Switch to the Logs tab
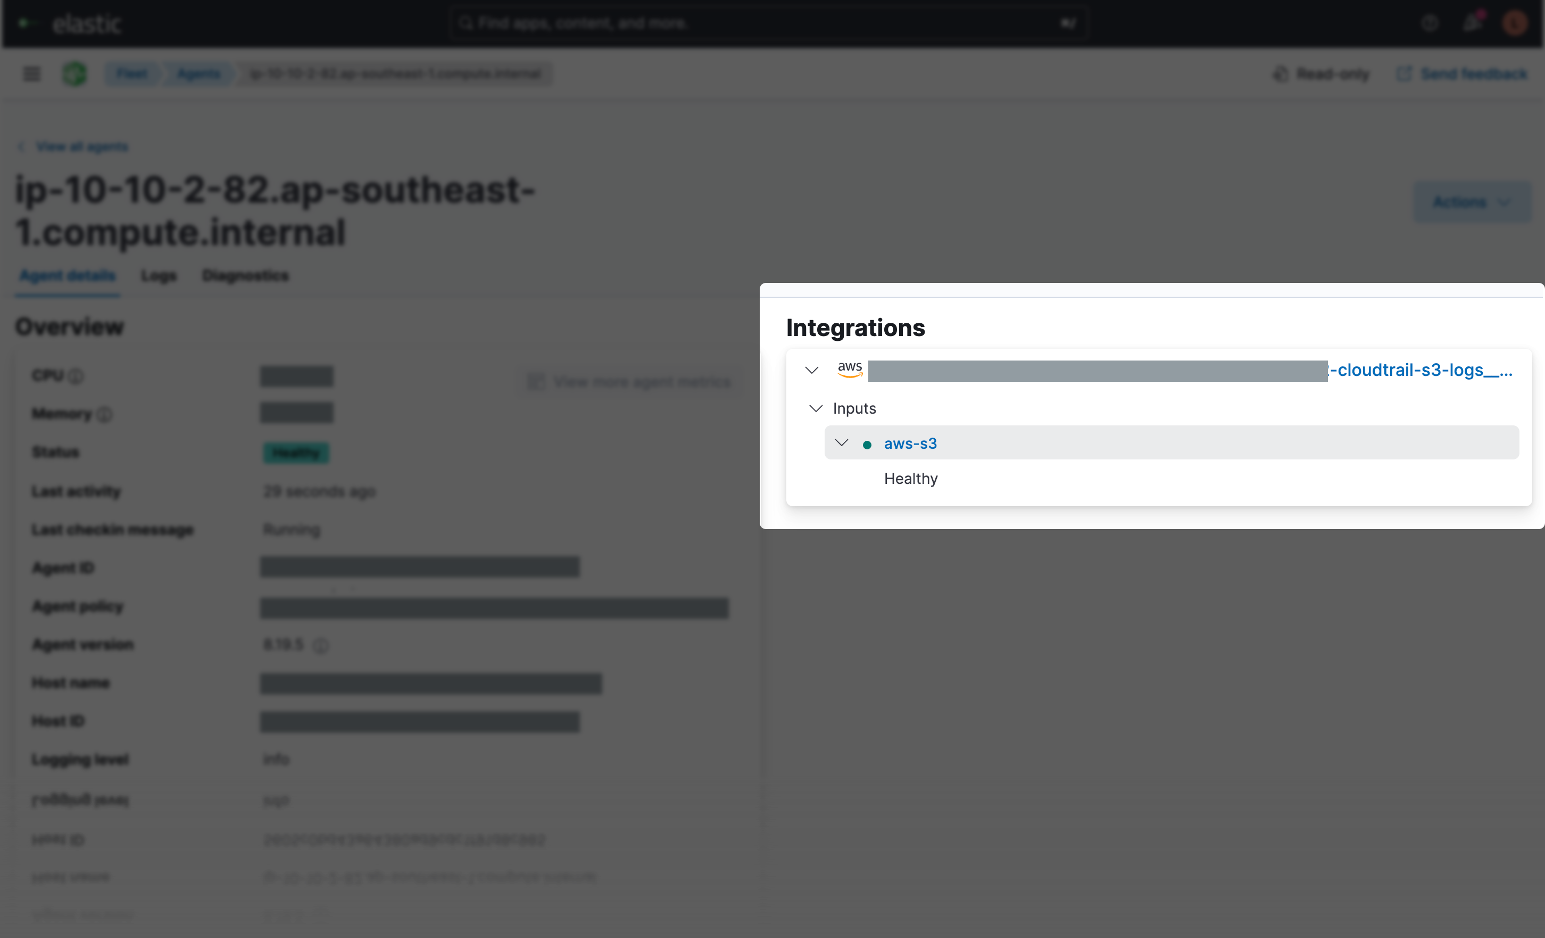The height and width of the screenshot is (938, 1545). tap(159, 275)
